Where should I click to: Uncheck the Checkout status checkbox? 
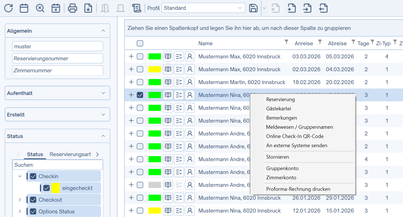[33, 200]
